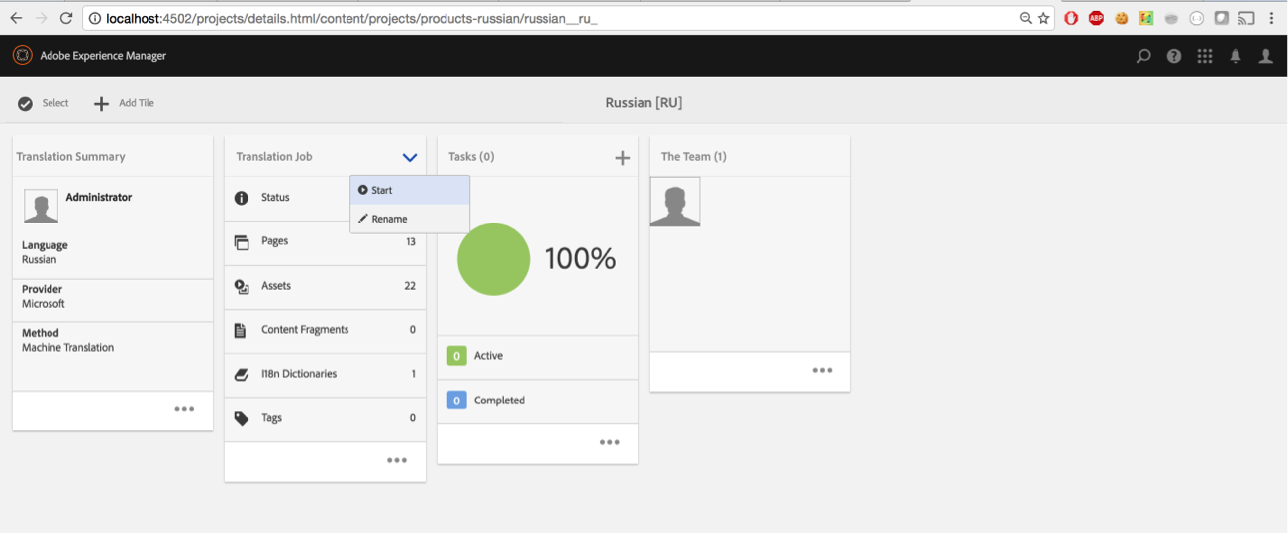Collapse the Translation Job chevron dropdown

pyautogui.click(x=410, y=157)
